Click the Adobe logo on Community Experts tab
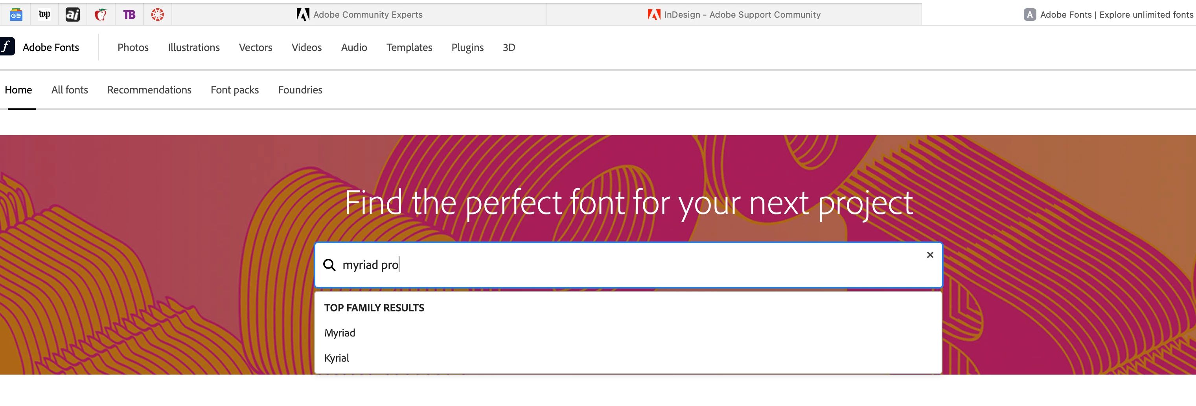Image resolution: width=1196 pixels, height=406 pixels. (303, 15)
